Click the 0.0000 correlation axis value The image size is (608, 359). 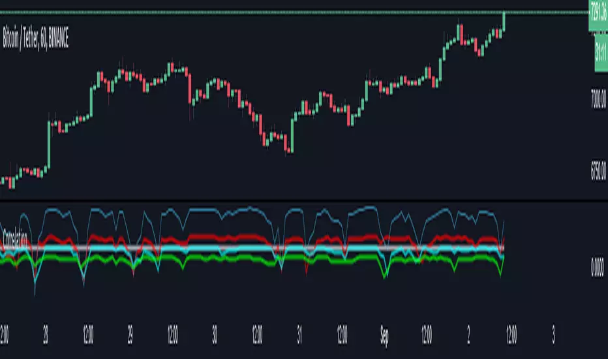pos(597,268)
